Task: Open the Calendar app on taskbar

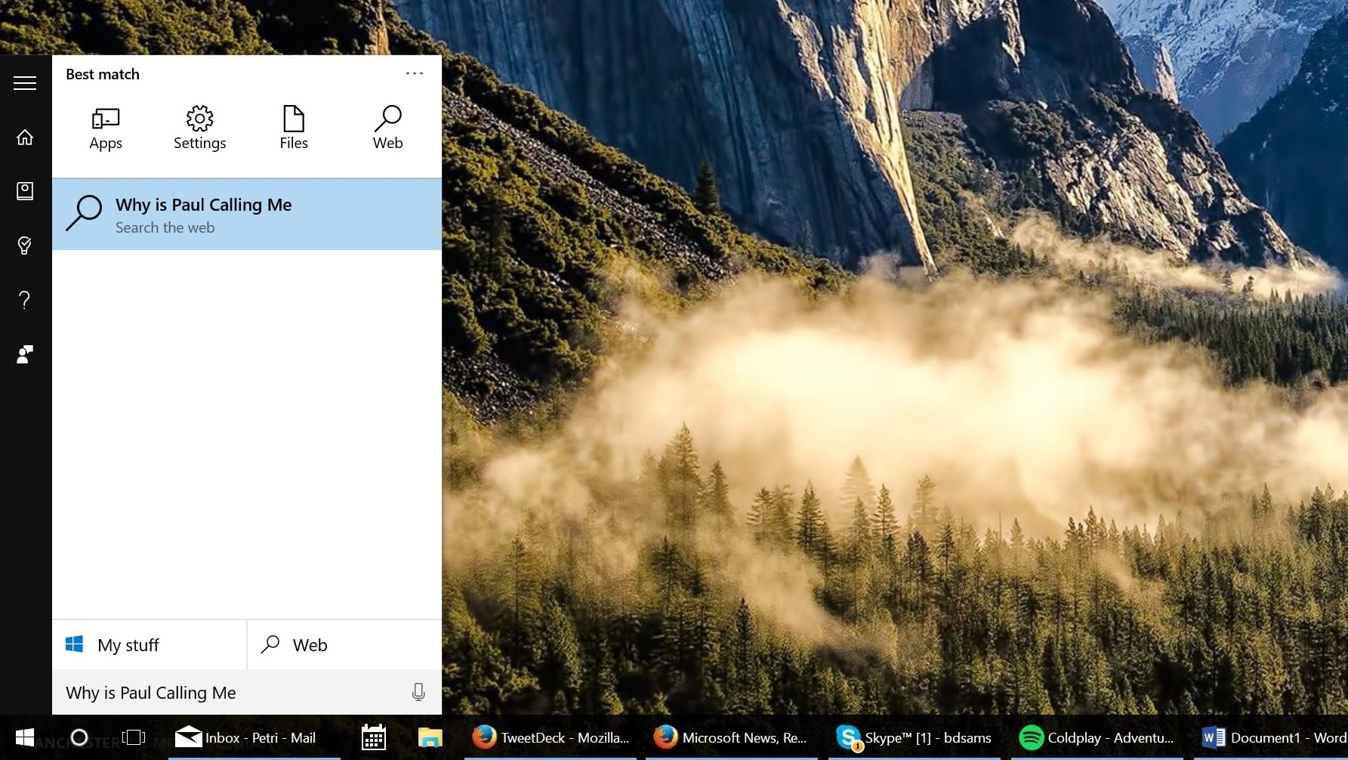Action: (374, 737)
